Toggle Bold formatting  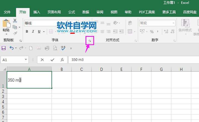(27, 32)
